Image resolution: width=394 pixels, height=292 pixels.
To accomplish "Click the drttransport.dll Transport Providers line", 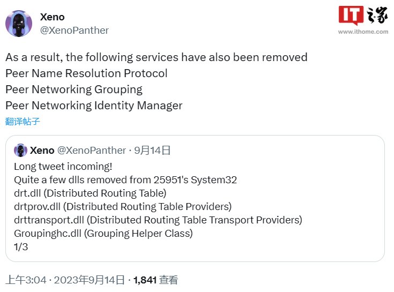I will (x=158, y=220).
